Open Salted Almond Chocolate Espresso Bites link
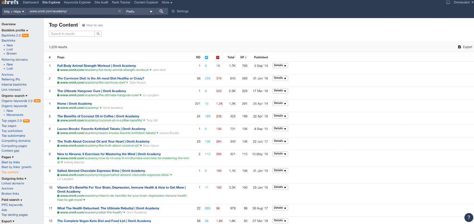474x224 pixels. coord(101,171)
